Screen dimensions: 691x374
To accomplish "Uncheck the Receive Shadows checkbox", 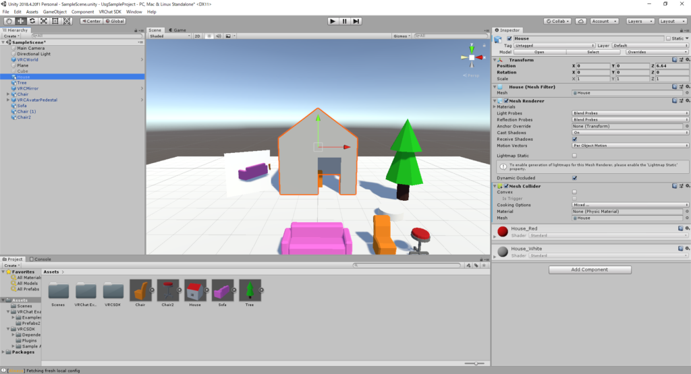I will [x=574, y=139].
